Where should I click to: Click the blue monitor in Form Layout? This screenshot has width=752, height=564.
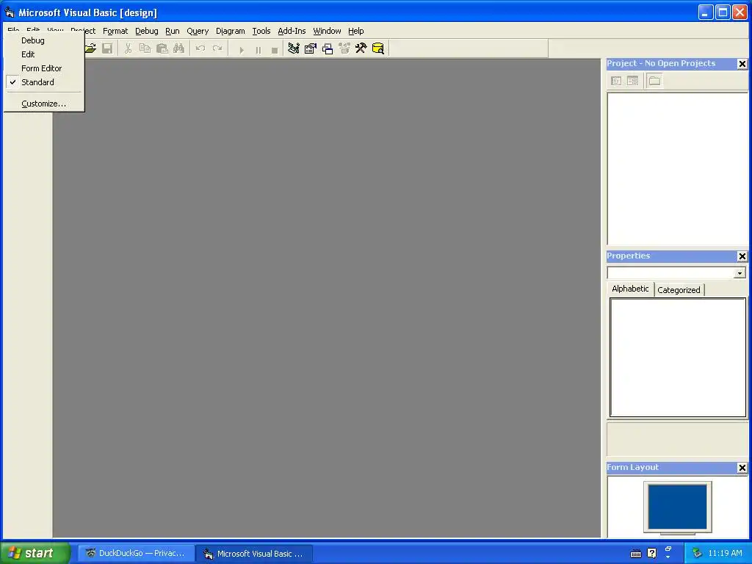coord(677,507)
